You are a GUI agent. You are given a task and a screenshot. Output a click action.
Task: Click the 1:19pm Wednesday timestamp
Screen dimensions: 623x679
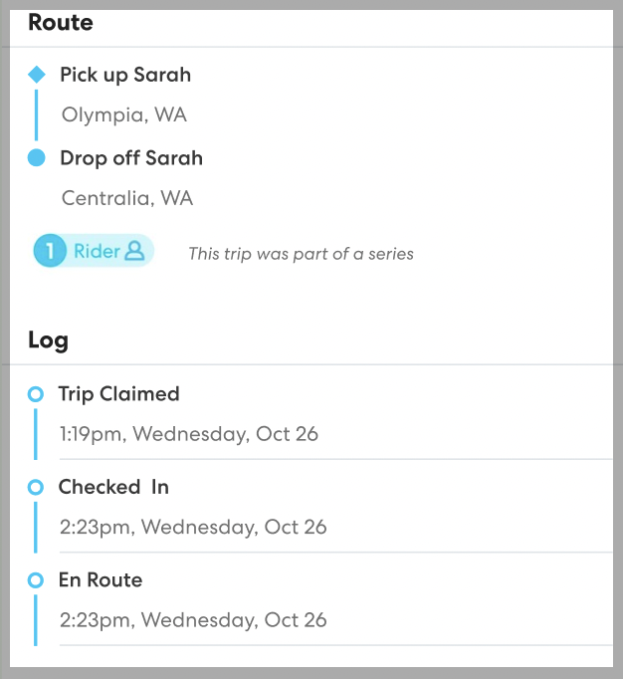click(188, 434)
